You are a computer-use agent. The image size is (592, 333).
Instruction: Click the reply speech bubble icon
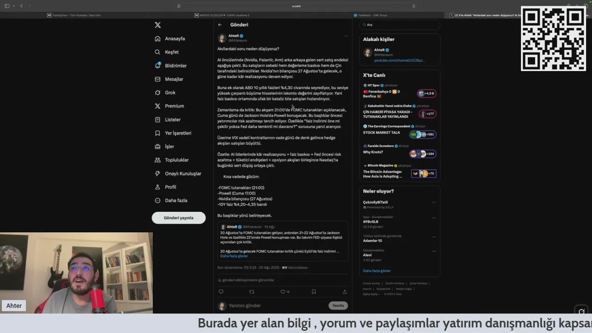[x=221, y=292]
